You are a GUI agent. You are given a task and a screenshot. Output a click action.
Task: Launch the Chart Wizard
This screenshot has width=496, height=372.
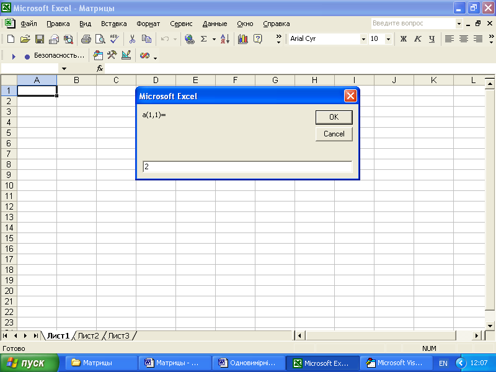[x=242, y=39]
